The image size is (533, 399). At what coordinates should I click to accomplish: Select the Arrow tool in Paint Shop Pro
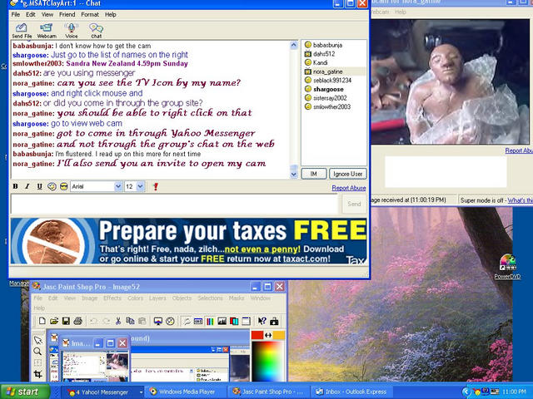pos(37,340)
